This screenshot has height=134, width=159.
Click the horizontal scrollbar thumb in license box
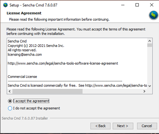point(47,91)
